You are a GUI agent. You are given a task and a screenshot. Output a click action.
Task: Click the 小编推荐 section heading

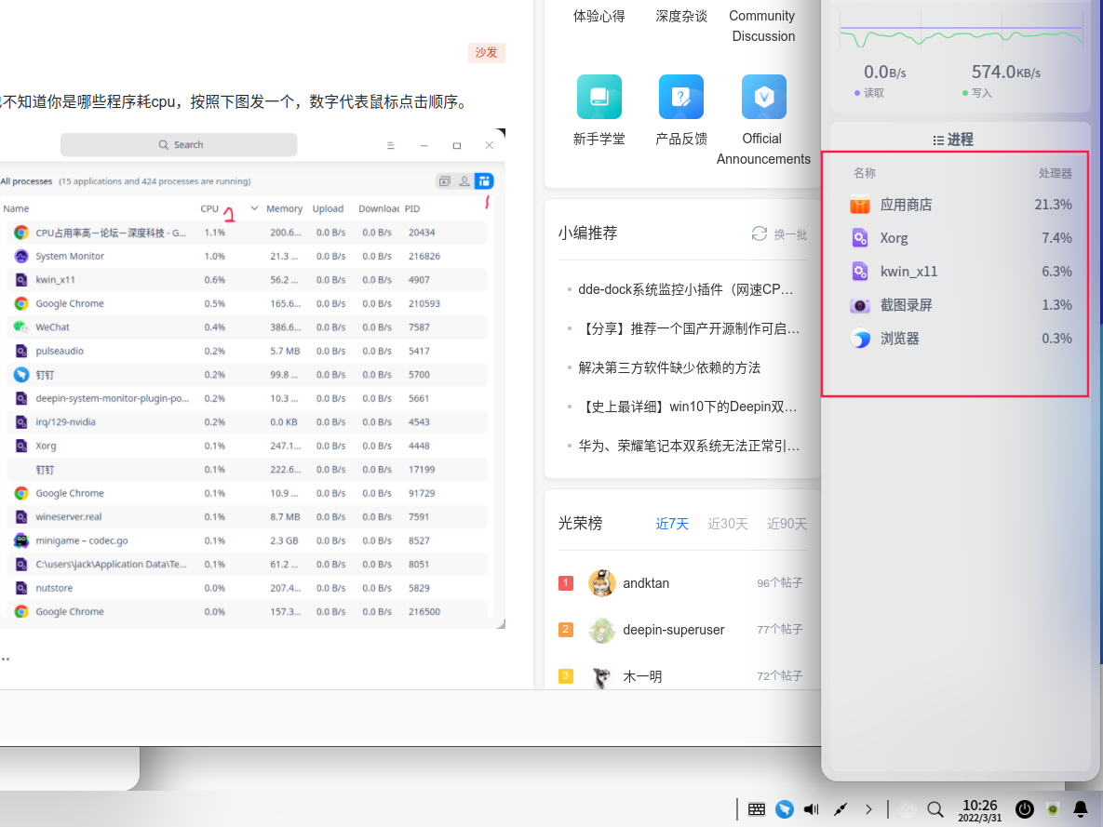point(587,233)
